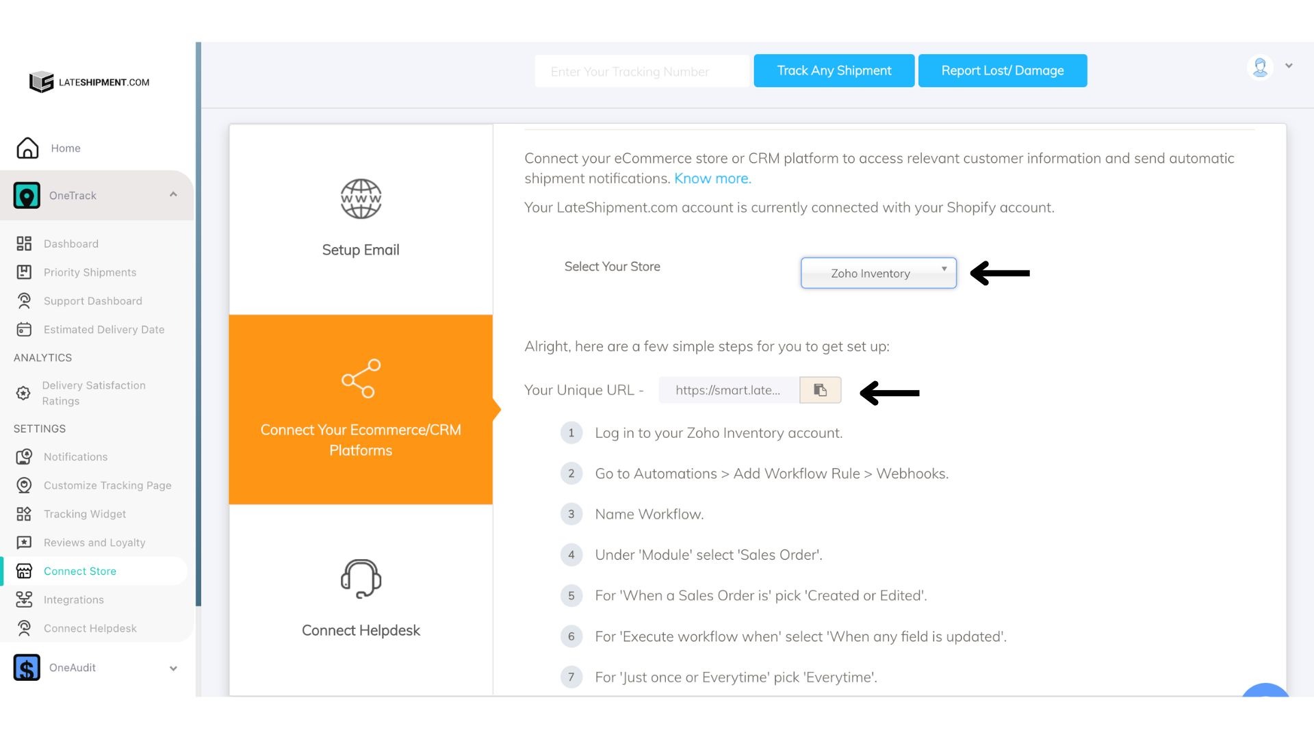Open Integrations in the settings menu
The image size is (1314, 739).
pos(73,600)
